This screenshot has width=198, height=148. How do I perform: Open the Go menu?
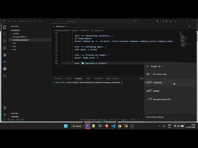pyautogui.click(x=36, y=21)
